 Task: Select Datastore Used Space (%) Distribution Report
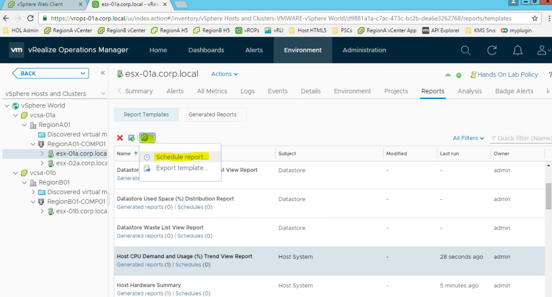click(175, 199)
